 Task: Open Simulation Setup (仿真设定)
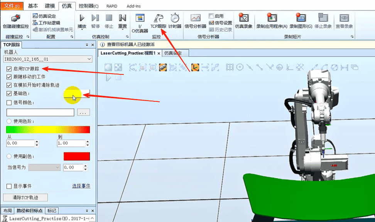[44, 16]
